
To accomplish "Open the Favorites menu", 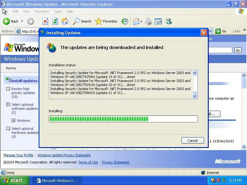I will 42,11.
